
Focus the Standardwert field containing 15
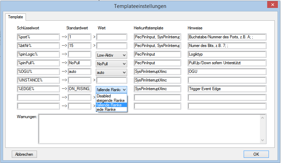[x=79, y=46]
